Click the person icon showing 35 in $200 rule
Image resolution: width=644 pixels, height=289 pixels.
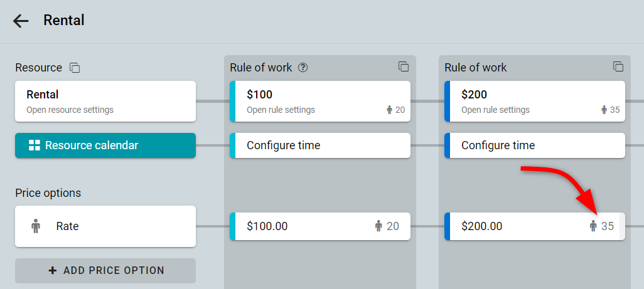tap(604, 110)
